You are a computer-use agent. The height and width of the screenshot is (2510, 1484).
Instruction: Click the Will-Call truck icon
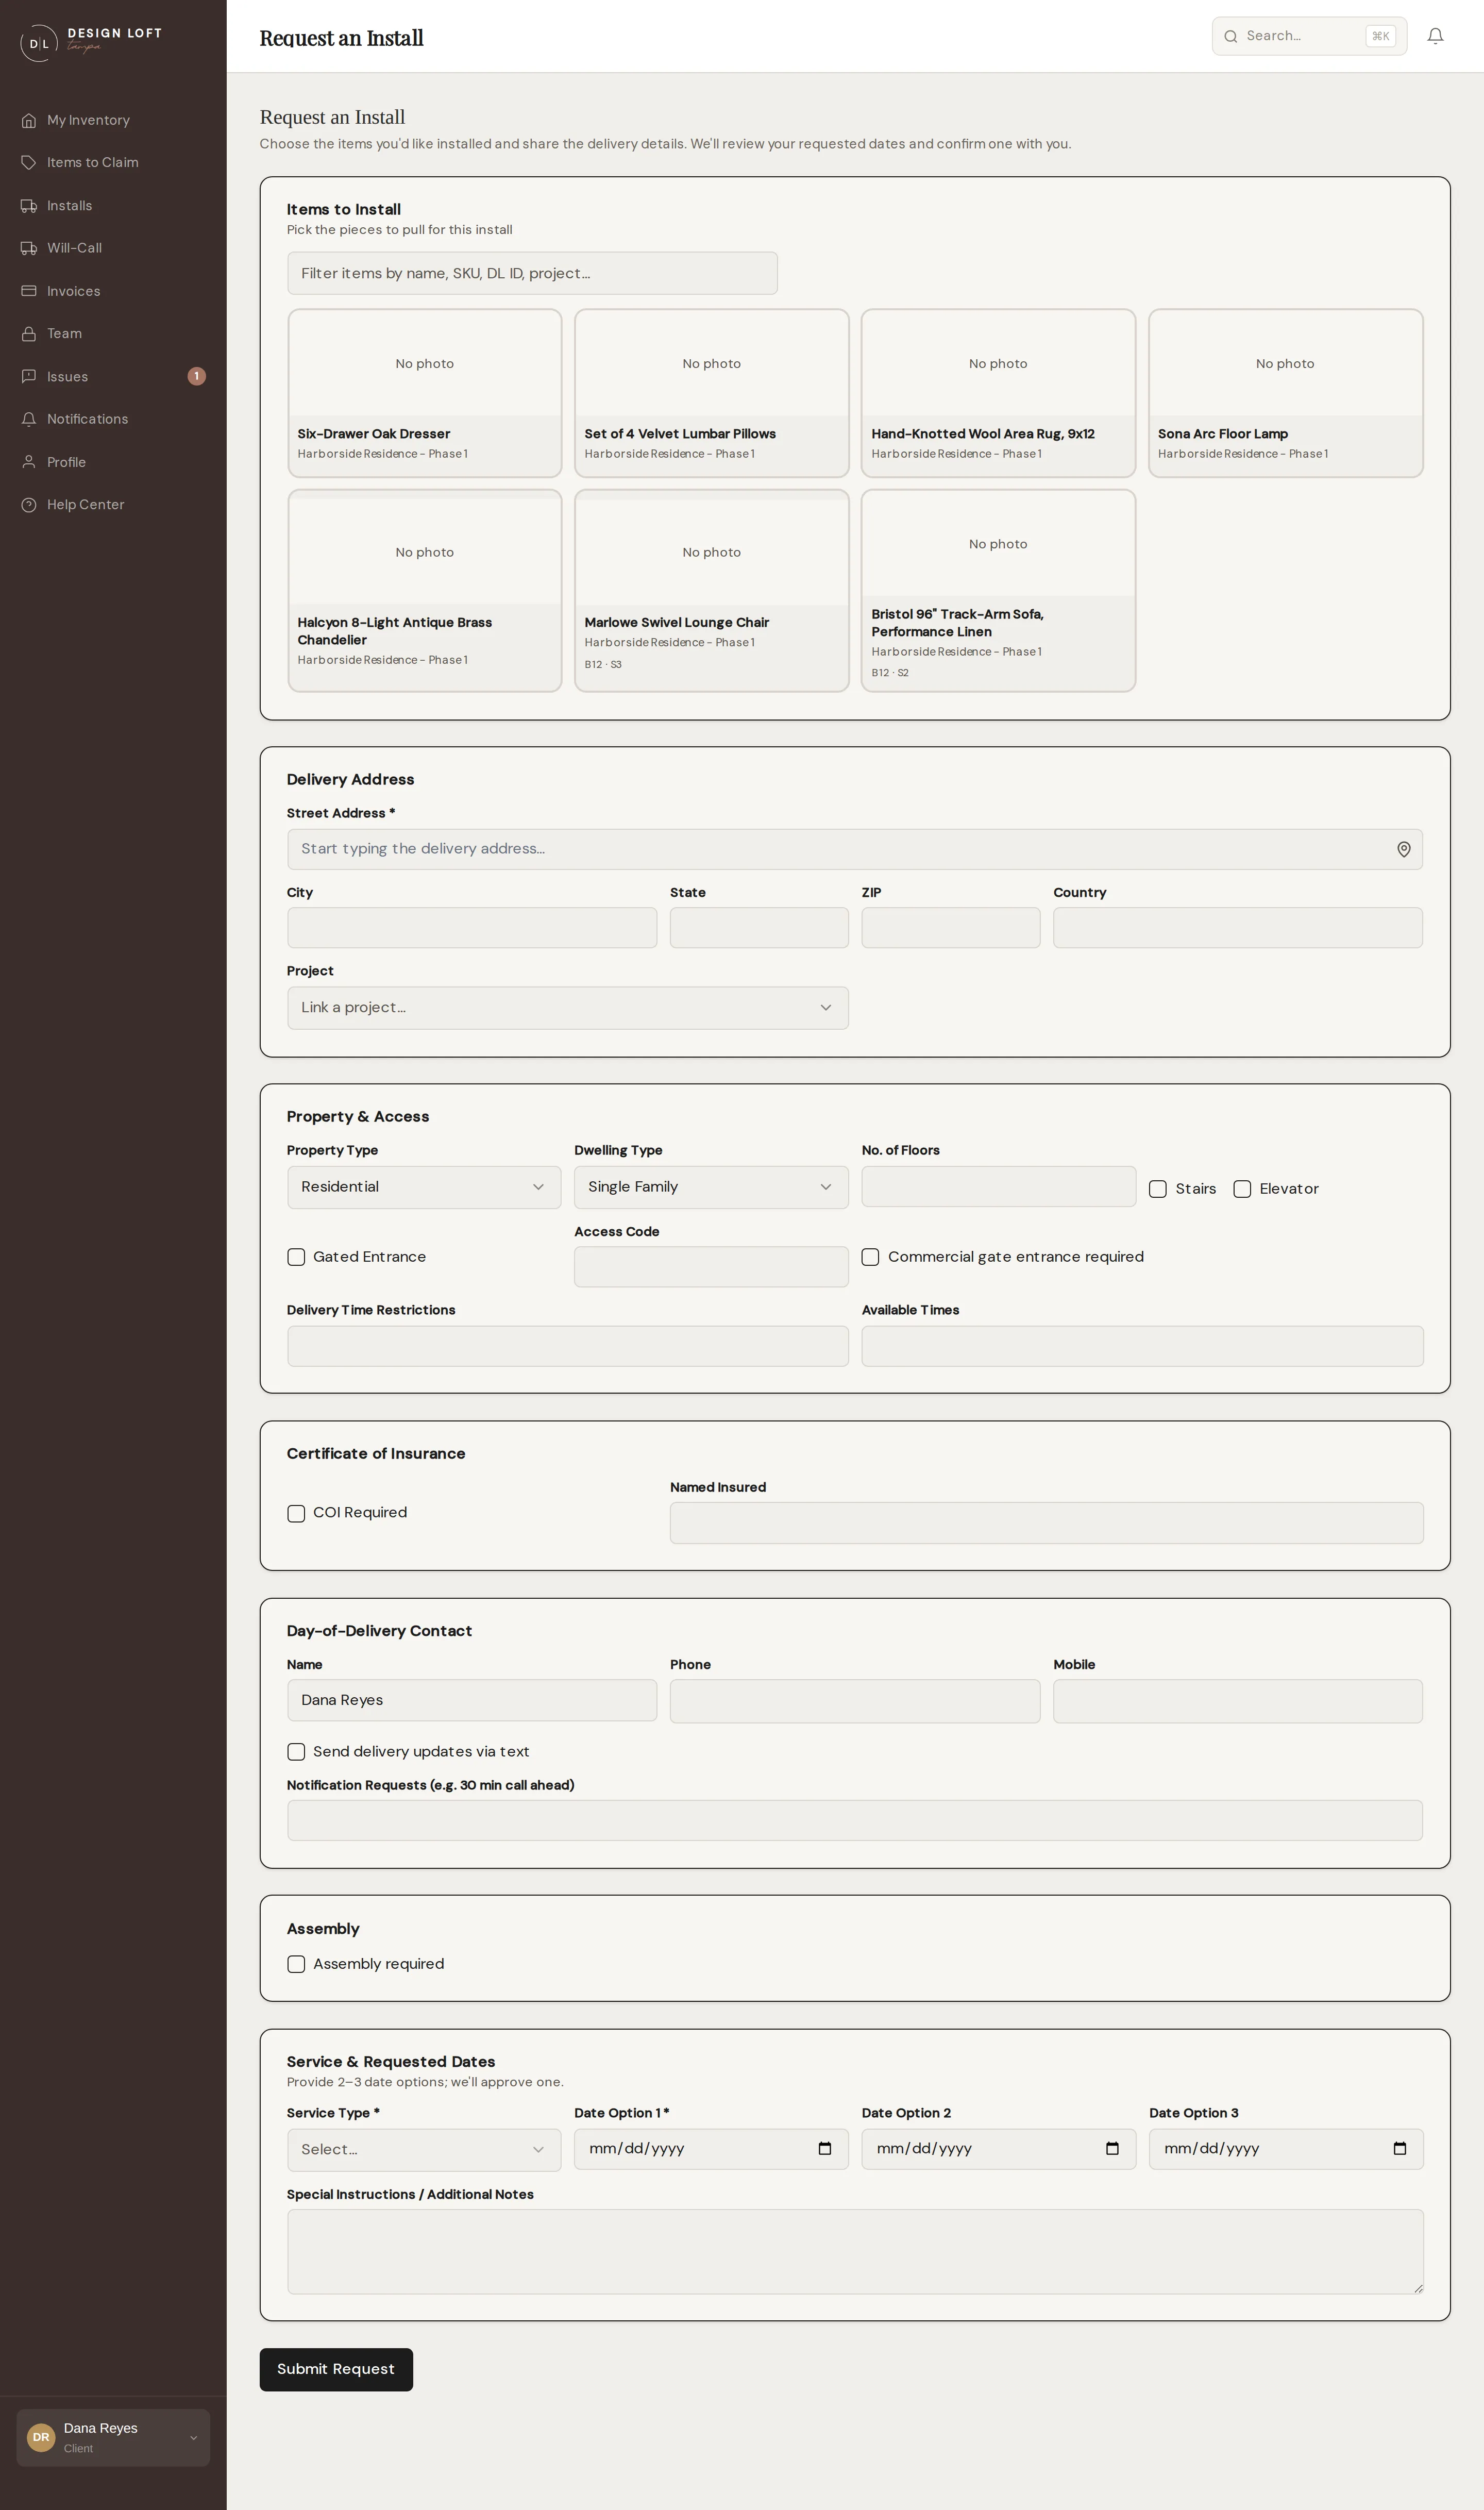click(29, 248)
